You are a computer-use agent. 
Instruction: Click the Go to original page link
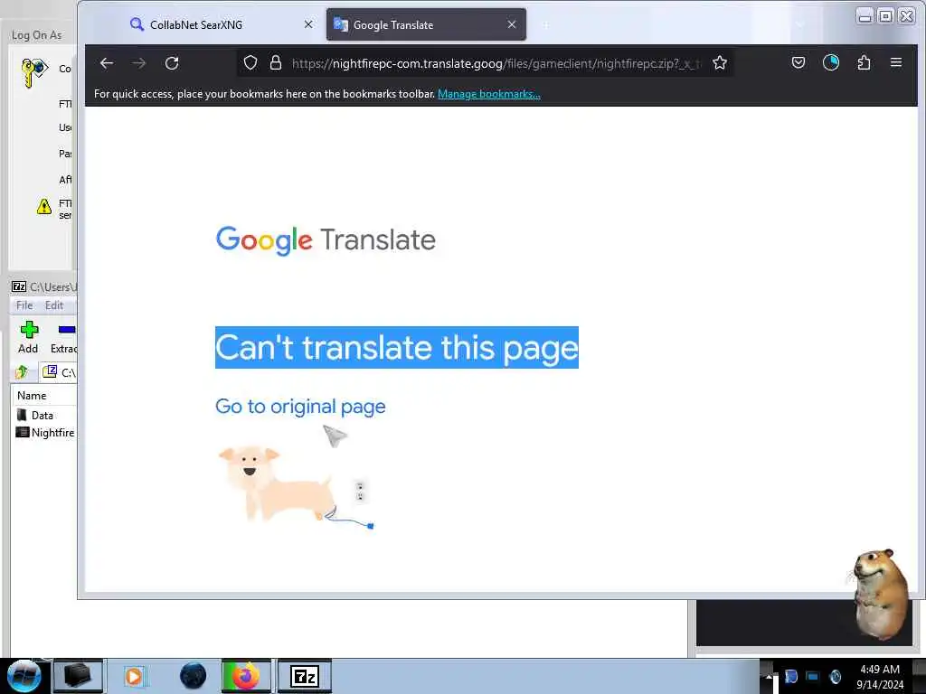coord(300,407)
